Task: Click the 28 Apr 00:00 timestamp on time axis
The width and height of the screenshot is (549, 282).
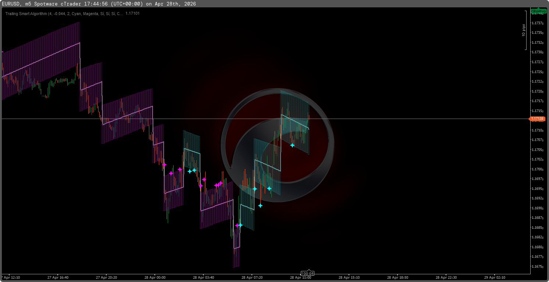Action: [154, 278]
